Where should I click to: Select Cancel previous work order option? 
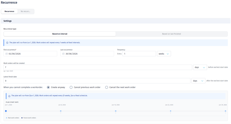[x=71, y=87]
